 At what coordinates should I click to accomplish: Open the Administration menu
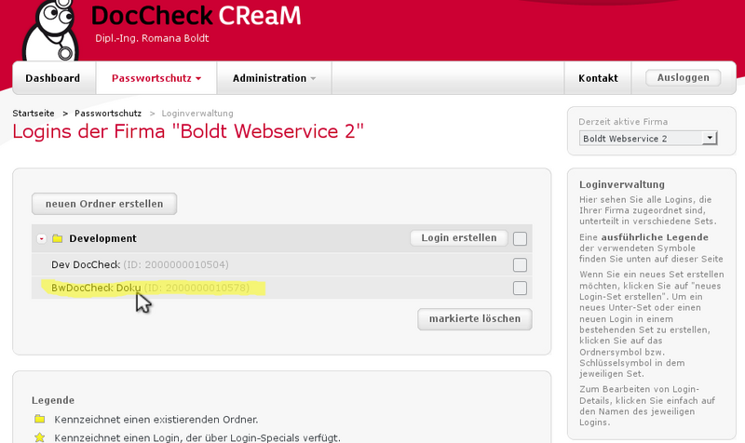tap(274, 78)
